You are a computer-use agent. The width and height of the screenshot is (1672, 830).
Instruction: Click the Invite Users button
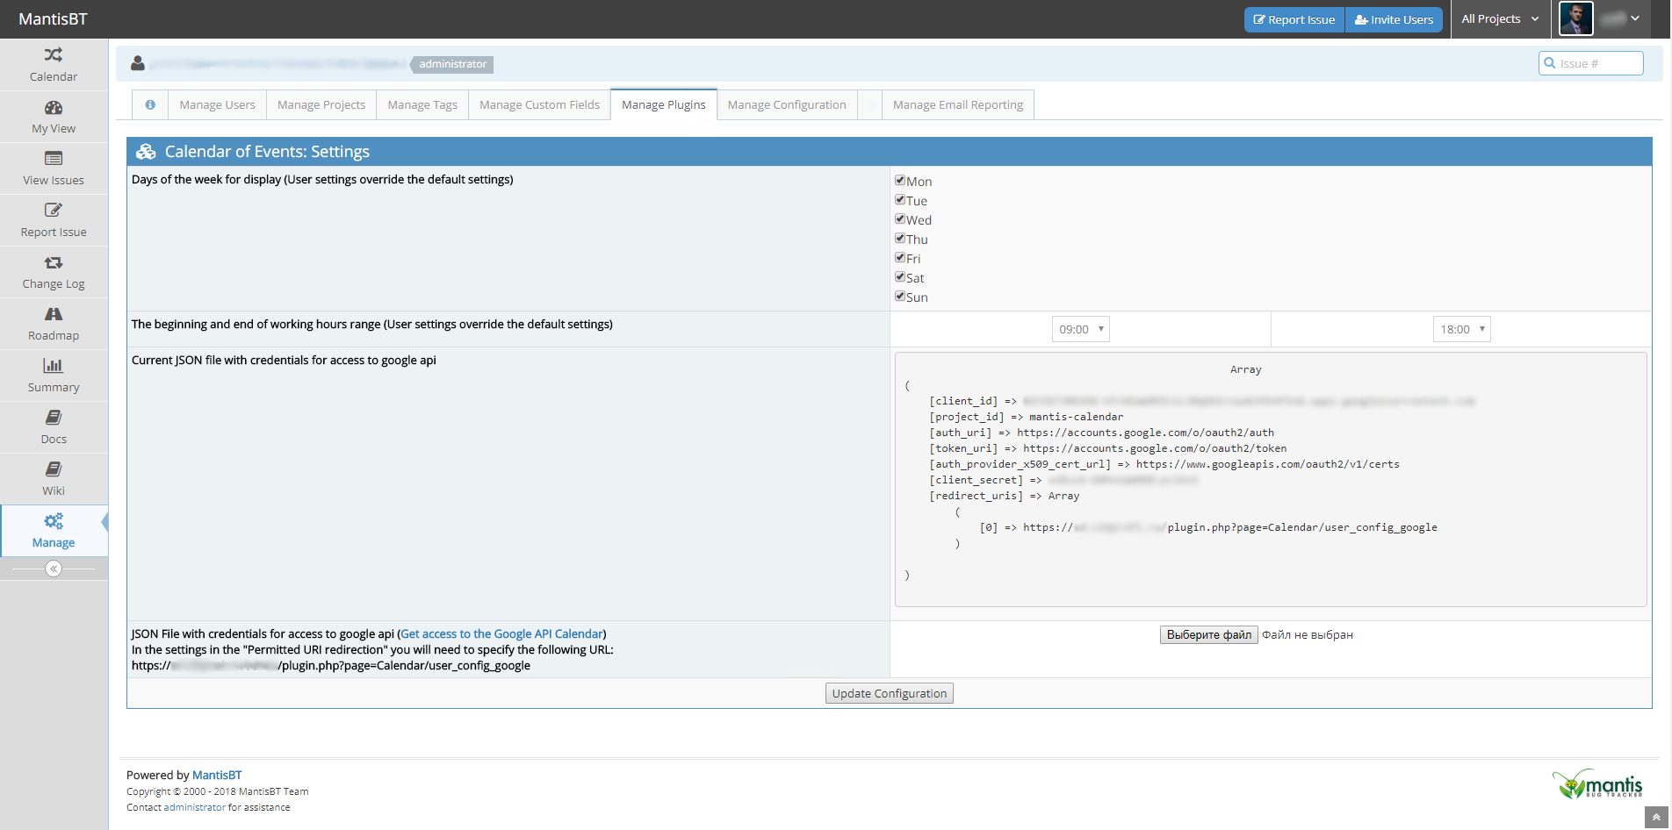pyautogui.click(x=1394, y=19)
